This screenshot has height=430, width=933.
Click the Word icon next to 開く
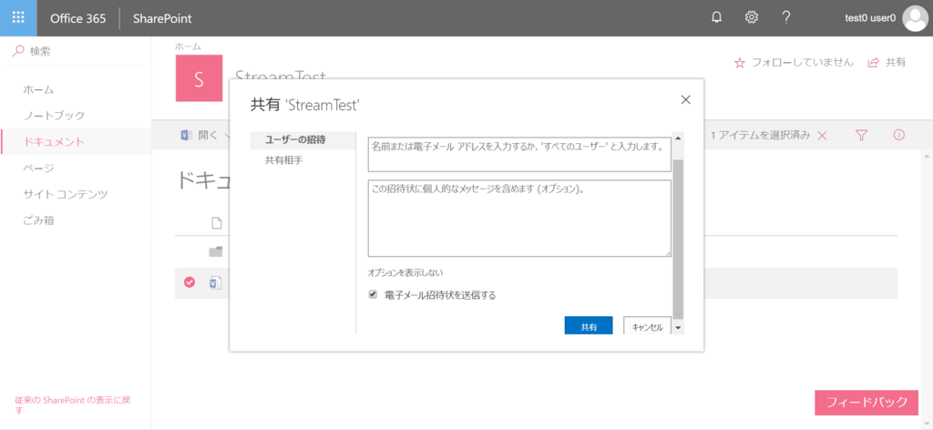click(186, 135)
